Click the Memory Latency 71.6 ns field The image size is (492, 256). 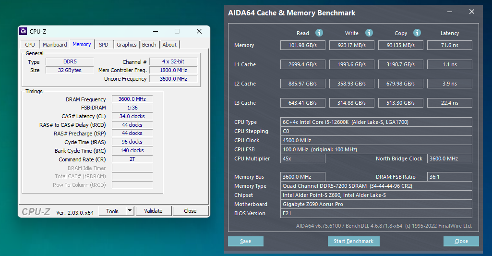pyautogui.click(x=449, y=45)
